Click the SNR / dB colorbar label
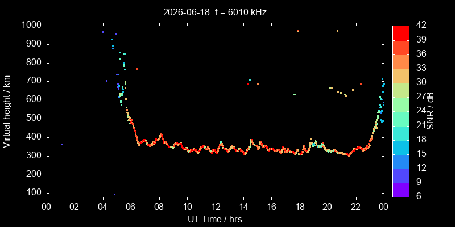Screen dimensions: 455x227 430,111
